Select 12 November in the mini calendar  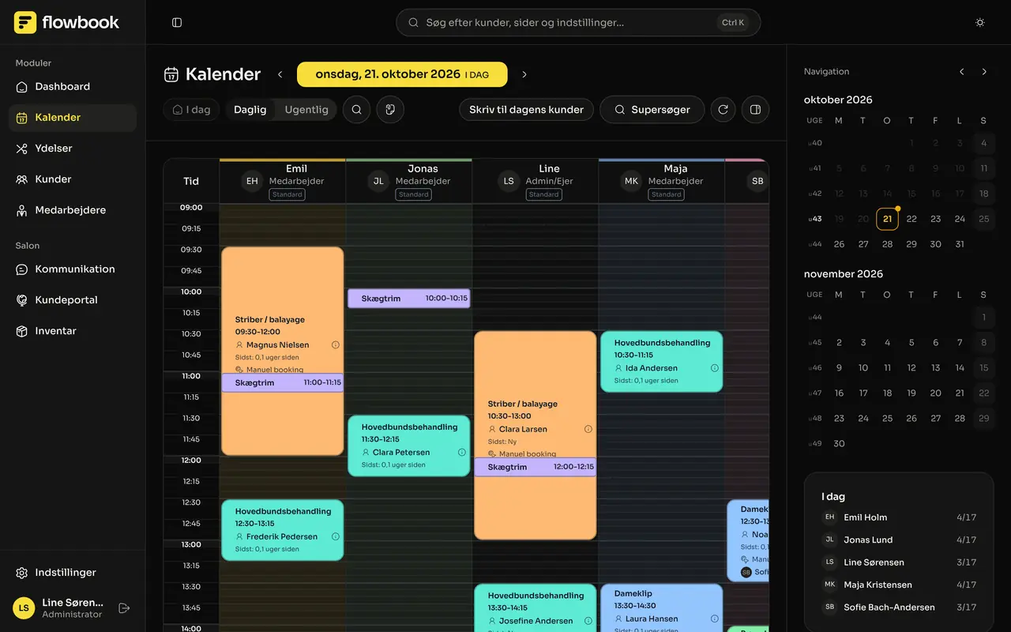coord(911,368)
